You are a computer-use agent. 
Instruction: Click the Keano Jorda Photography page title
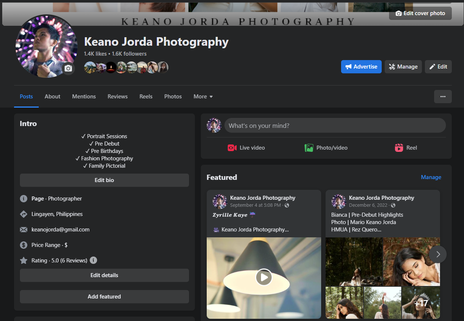[x=157, y=42]
